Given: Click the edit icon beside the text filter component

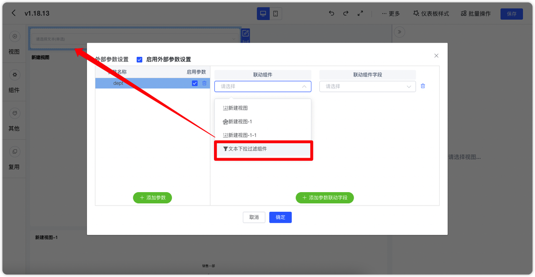Looking at the screenshot, I should point(246,33).
